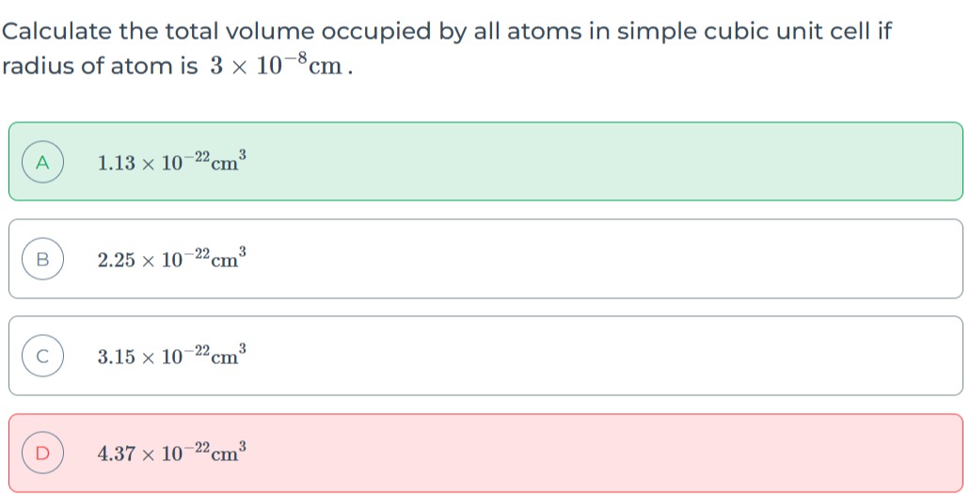
Task: Click the 2.25 × 10⁻²² cm³ answer text
Action: pyautogui.click(x=172, y=258)
